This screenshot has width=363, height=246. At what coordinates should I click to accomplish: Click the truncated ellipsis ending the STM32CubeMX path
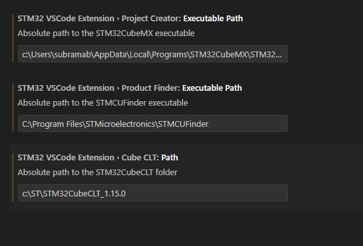click(x=279, y=55)
